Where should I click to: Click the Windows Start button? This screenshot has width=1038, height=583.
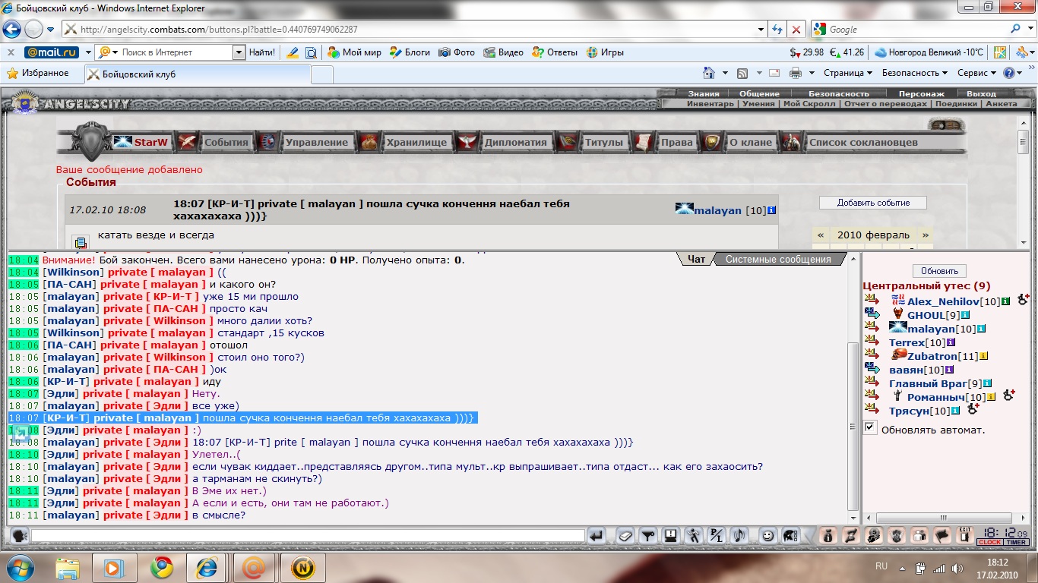point(20,567)
